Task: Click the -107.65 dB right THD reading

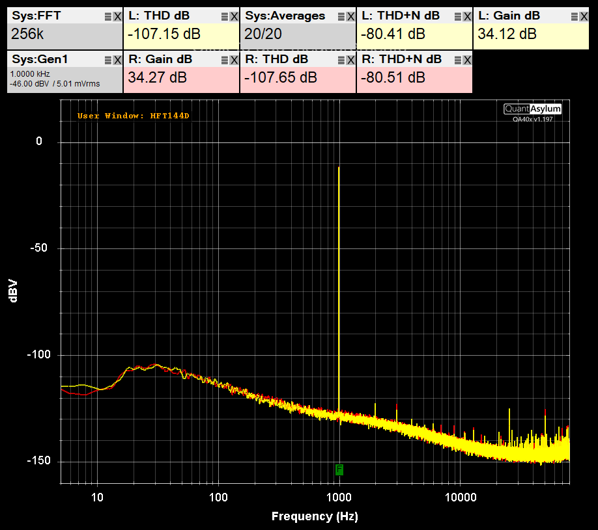Action: click(281, 77)
